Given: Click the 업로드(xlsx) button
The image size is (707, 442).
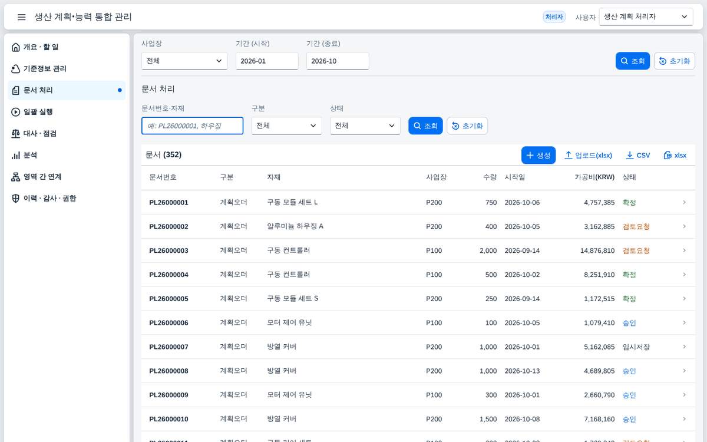Looking at the screenshot, I should [588, 155].
